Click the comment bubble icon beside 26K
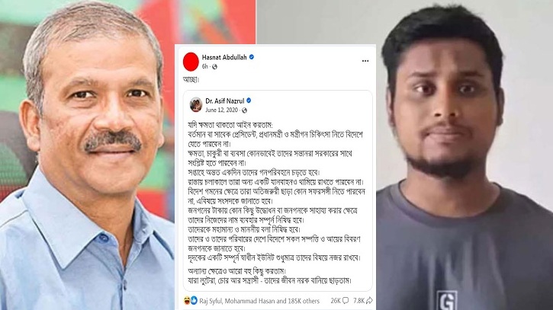Image resolution: width=553 pixels, height=310 pixels. click(x=346, y=301)
